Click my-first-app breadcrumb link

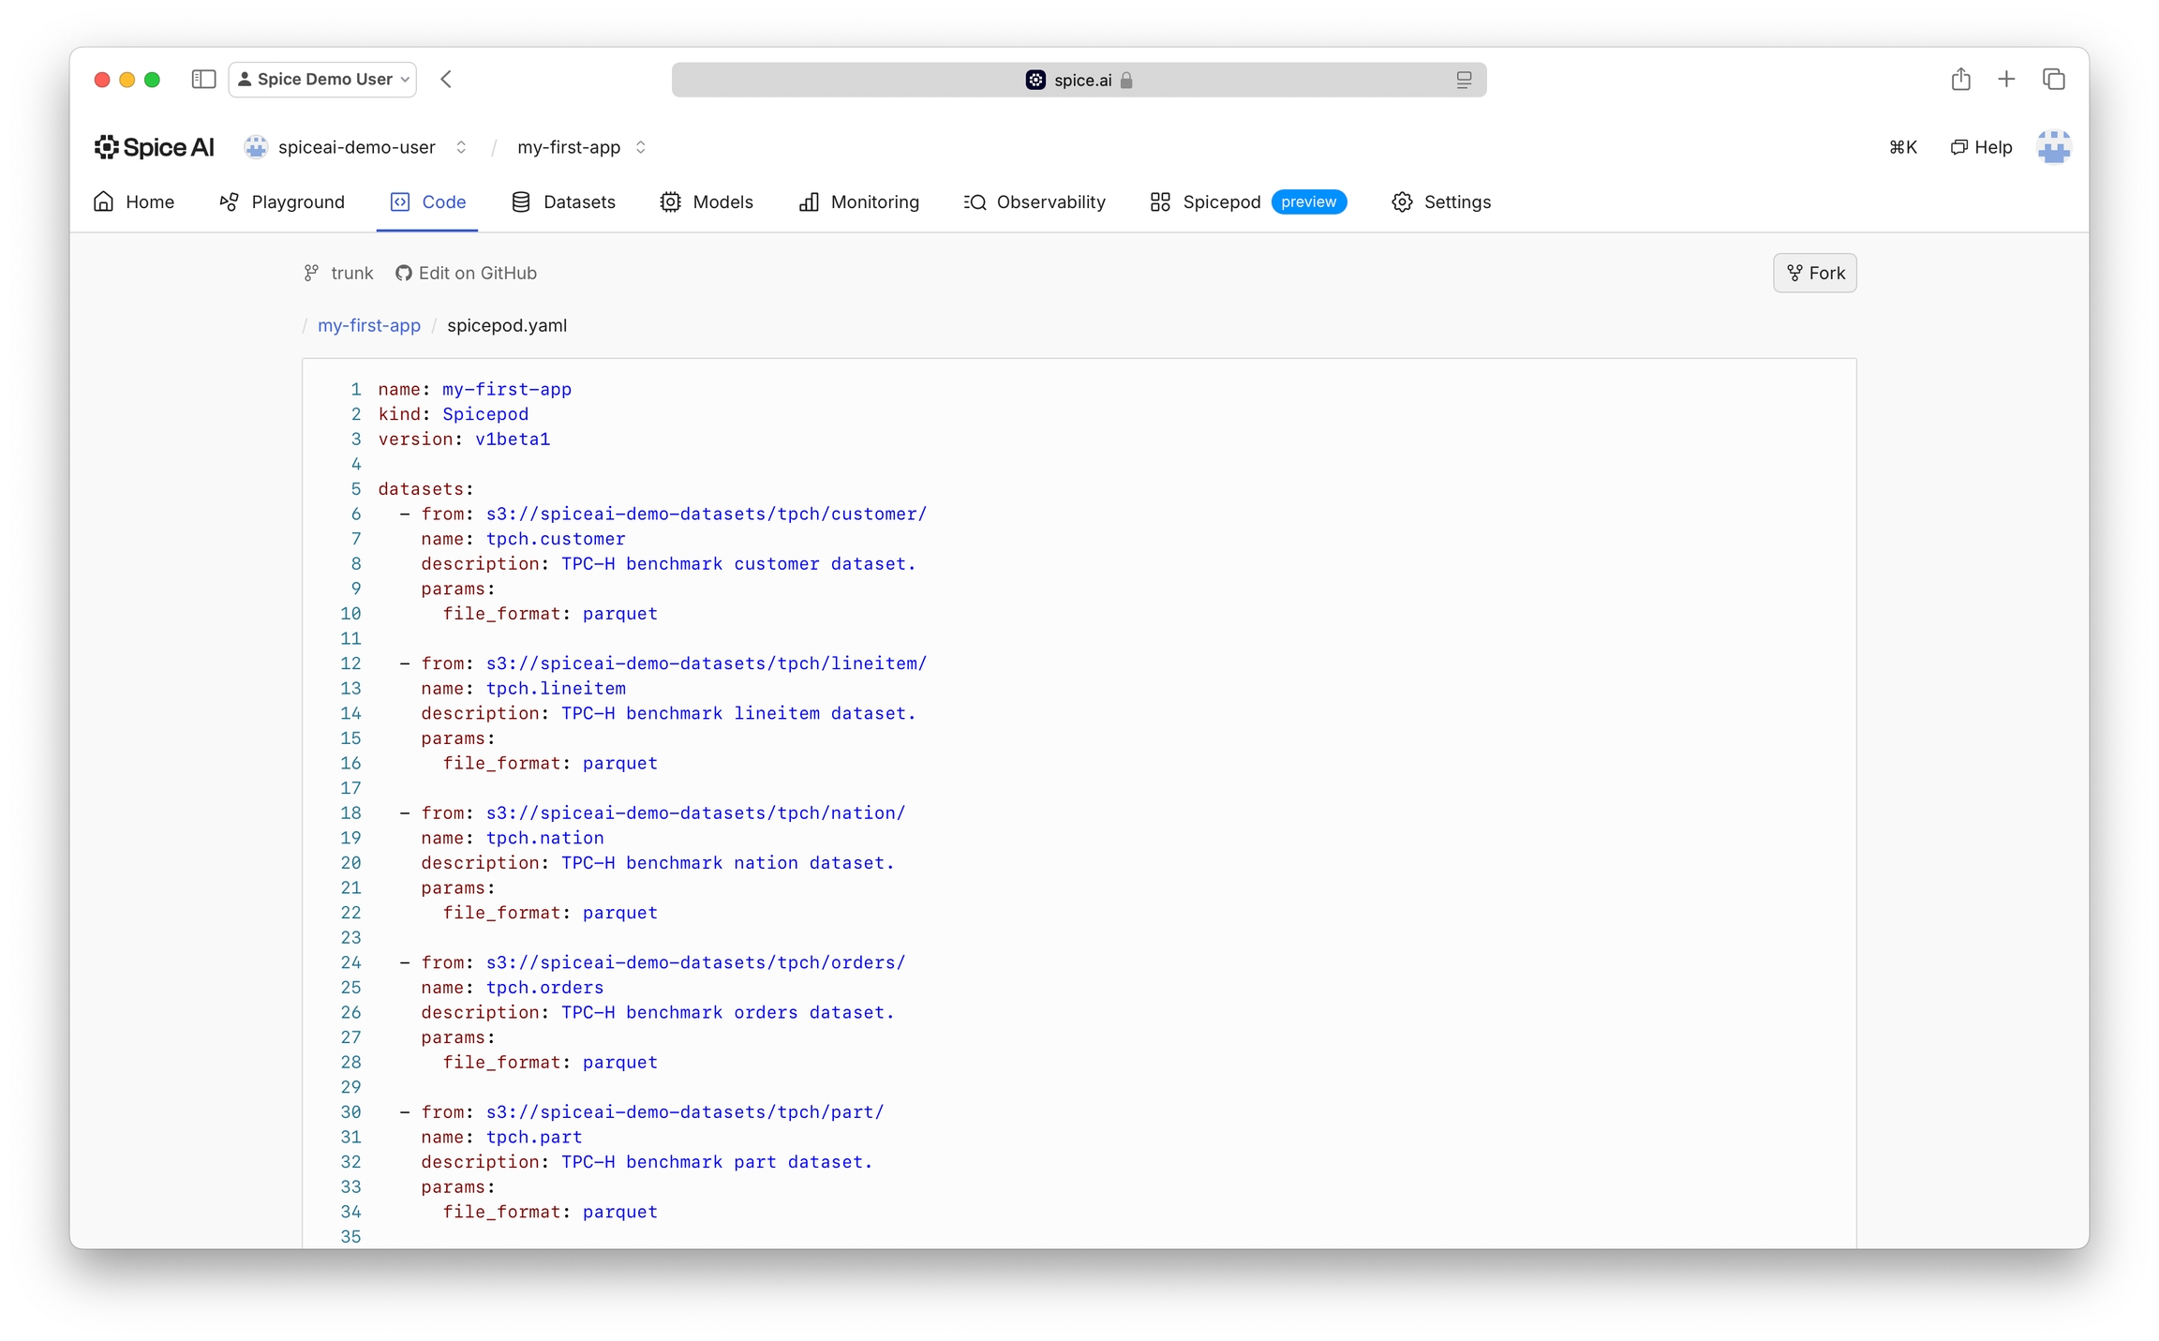(x=368, y=325)
